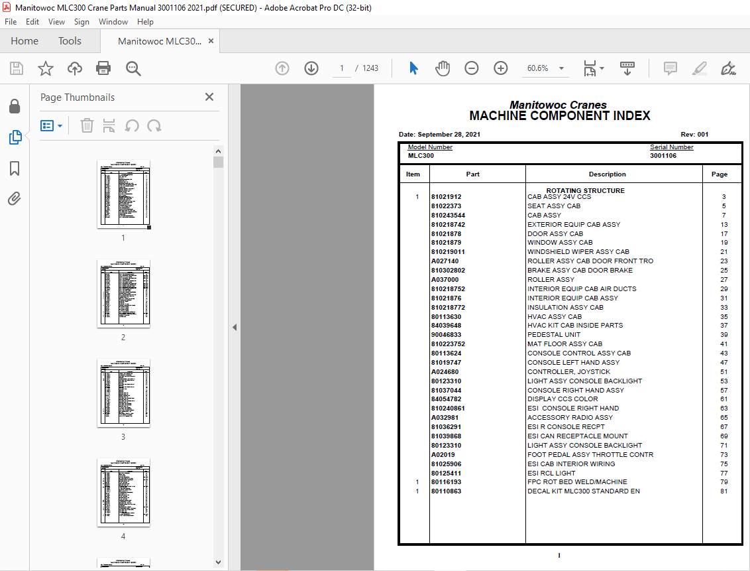
Task: Open the zoom level dropdown arrow
Action: (x=562, y=68)
